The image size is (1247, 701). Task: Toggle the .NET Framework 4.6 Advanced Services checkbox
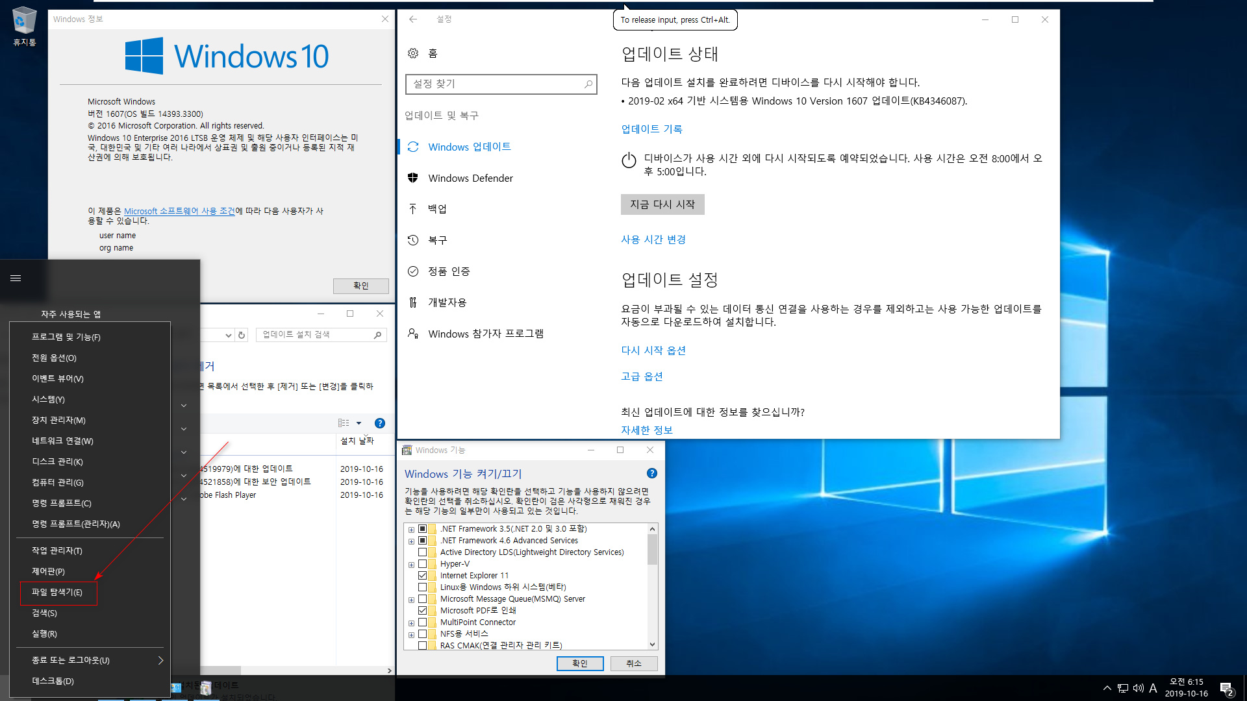423,541
